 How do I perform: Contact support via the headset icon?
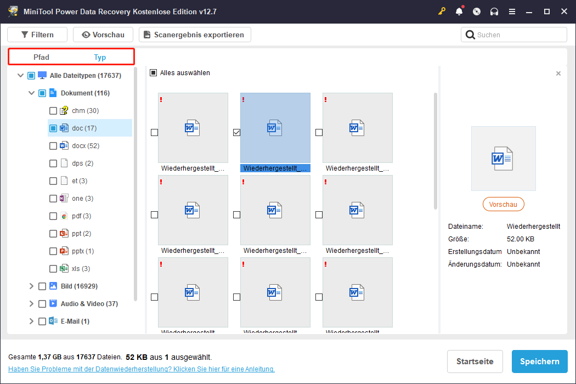coord(494,11)
